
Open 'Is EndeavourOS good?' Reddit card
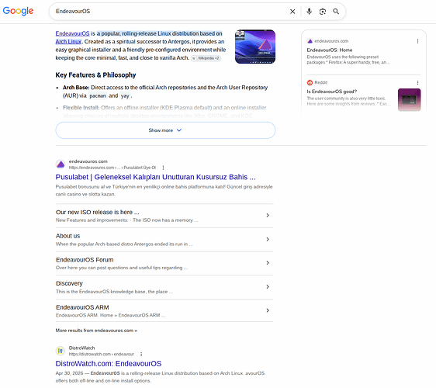[332, 92]
